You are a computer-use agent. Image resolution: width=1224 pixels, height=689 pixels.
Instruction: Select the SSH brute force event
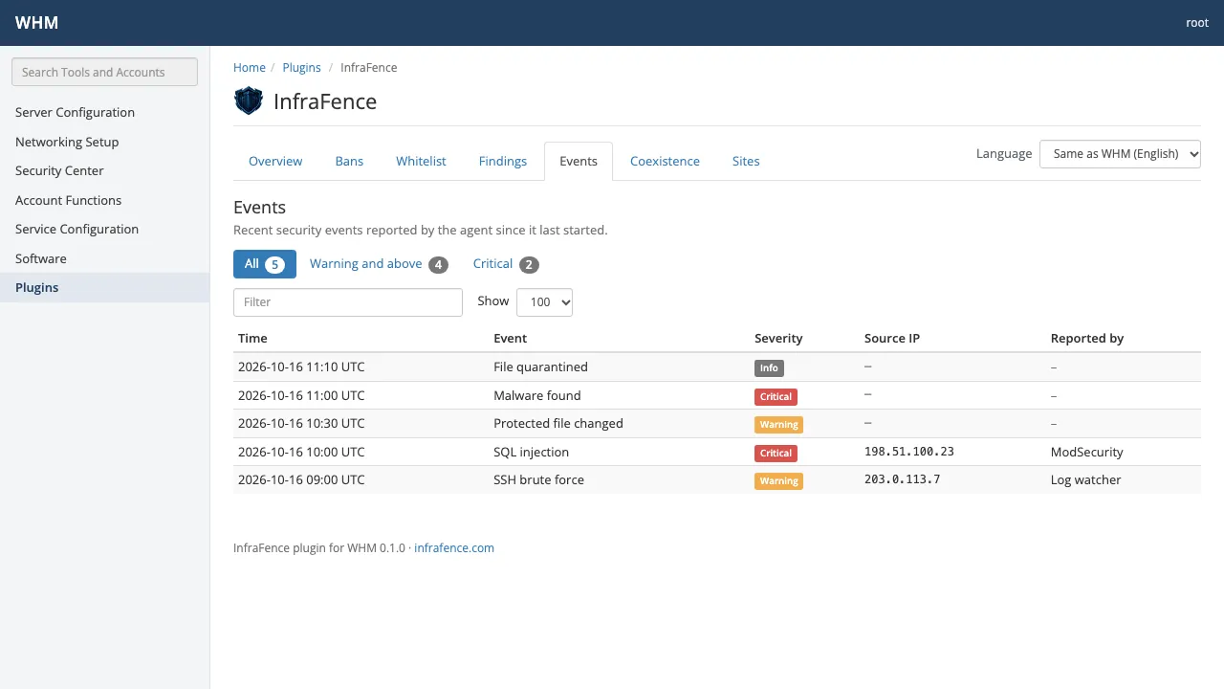click(x=717, y=480)
